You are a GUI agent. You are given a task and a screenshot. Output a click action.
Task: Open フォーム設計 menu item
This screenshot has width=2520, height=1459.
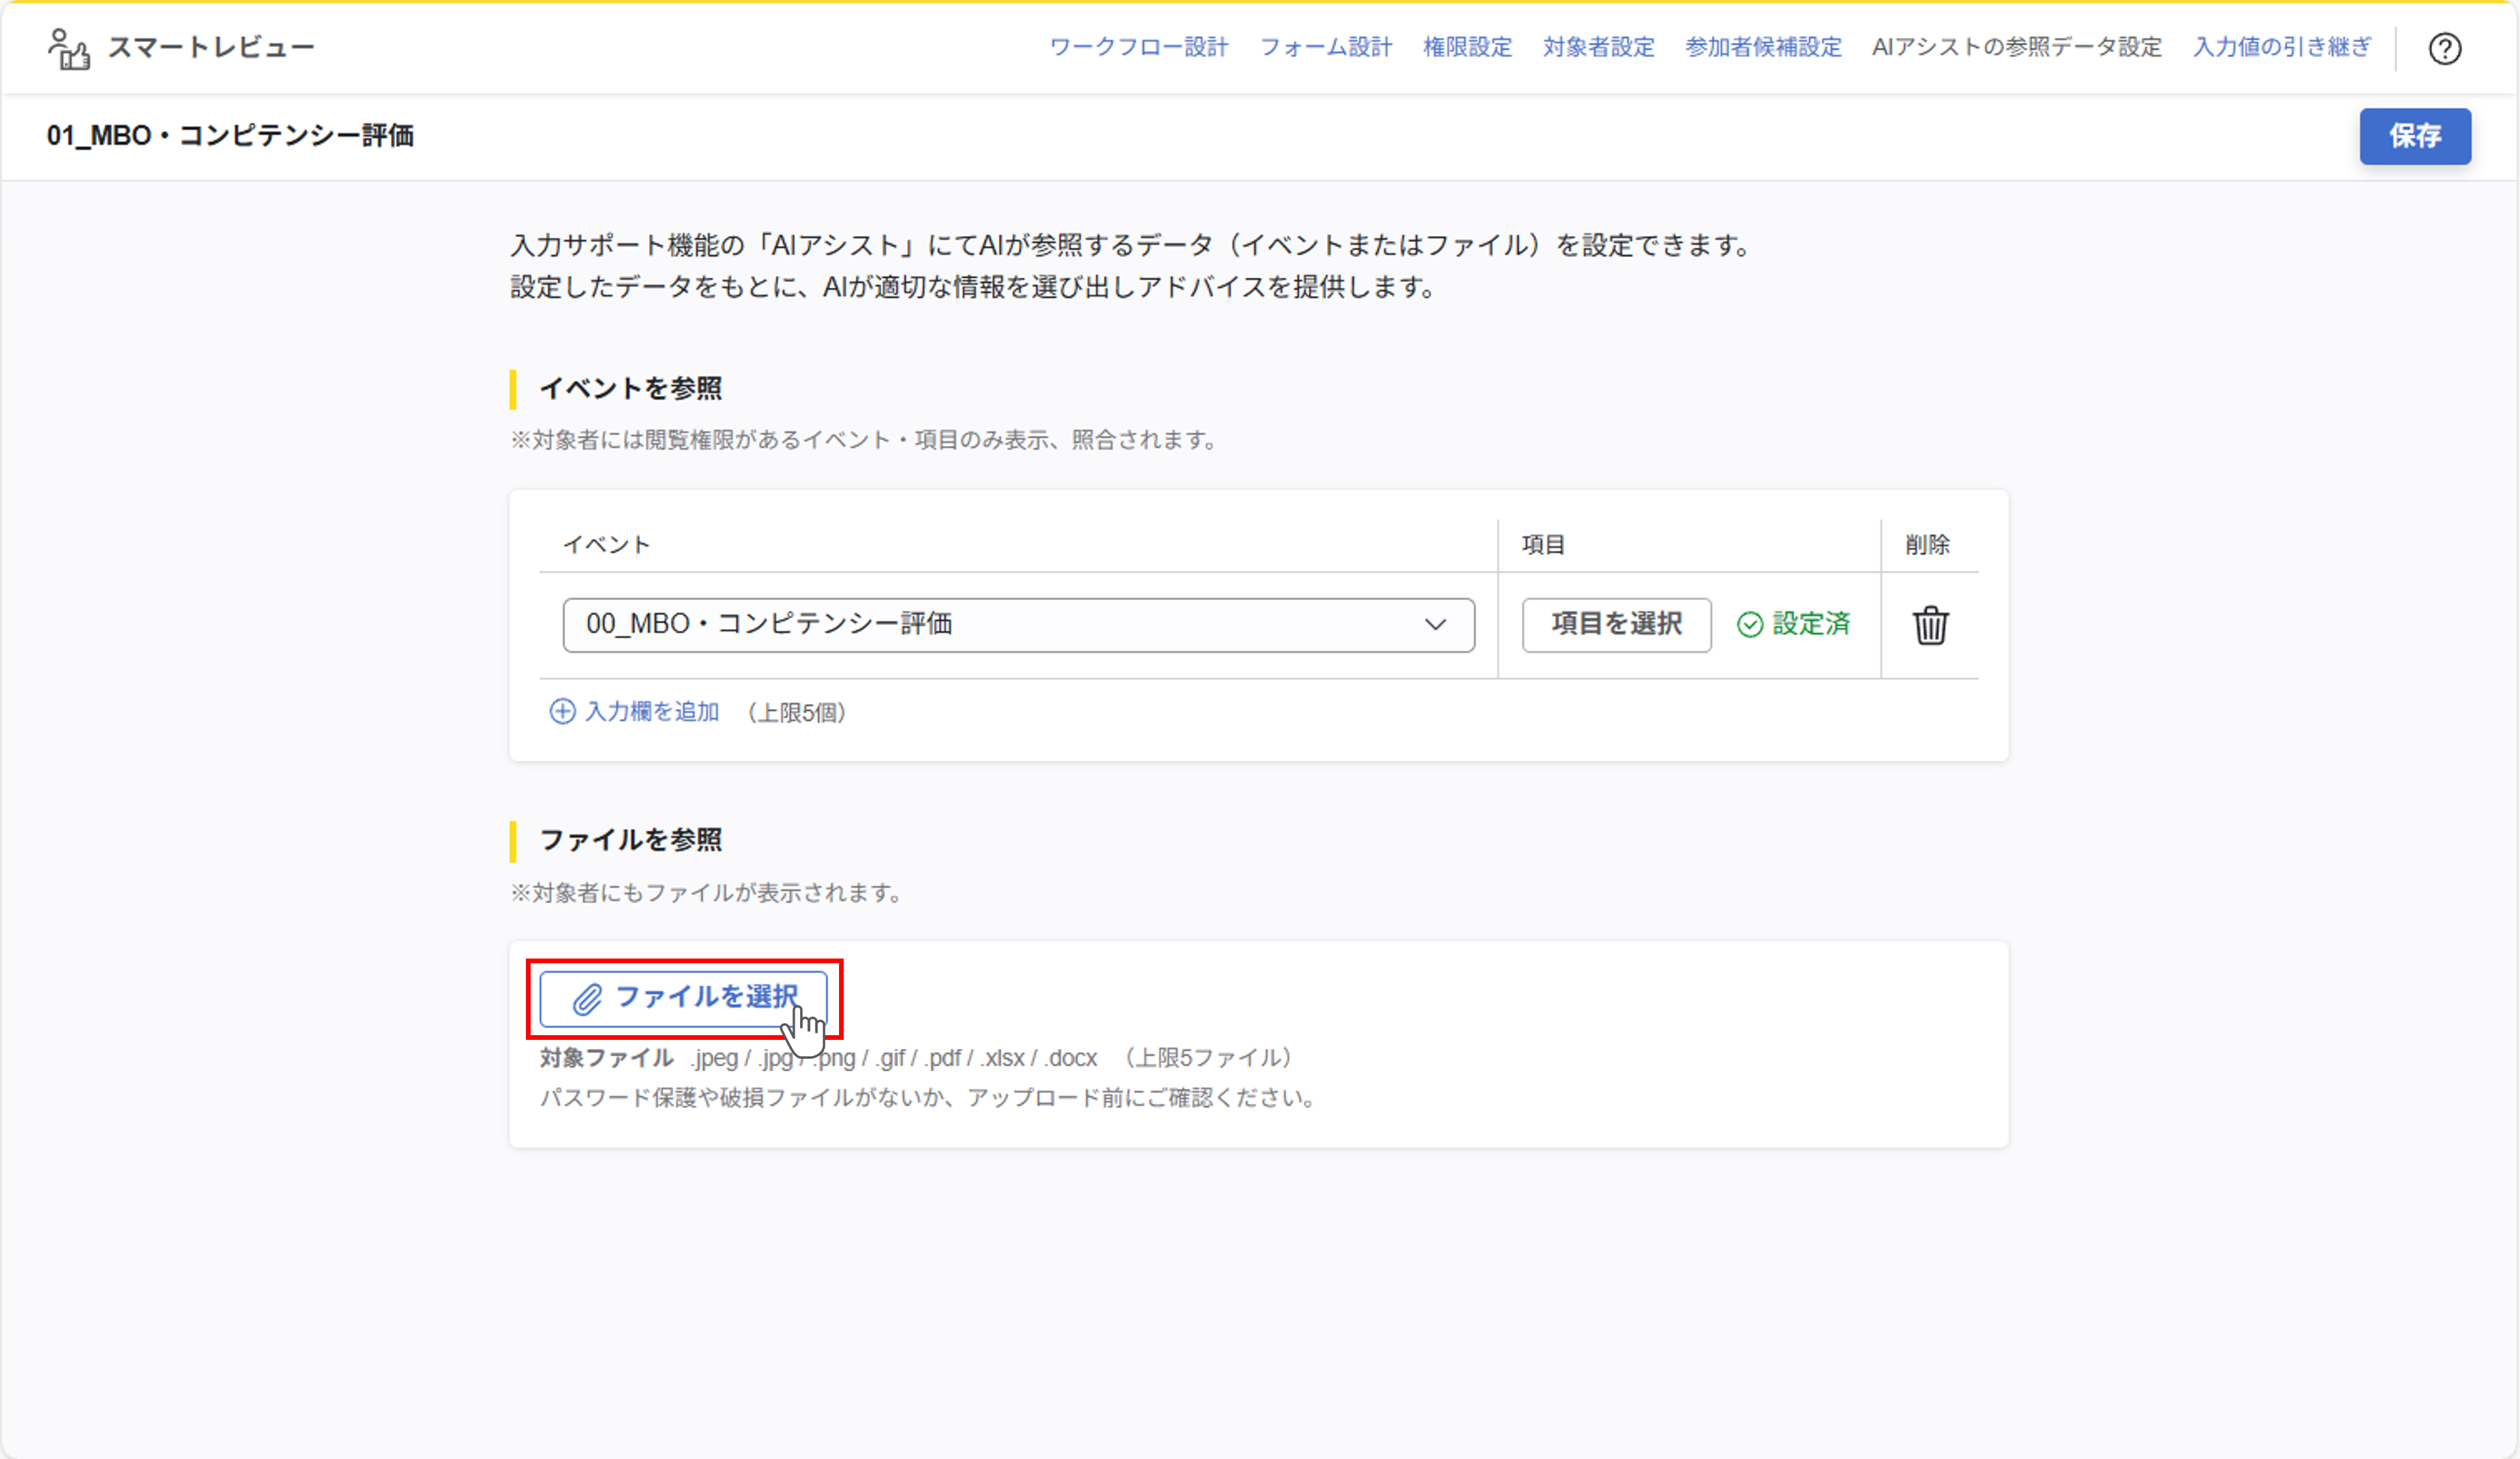click(x=1325, y=47)
